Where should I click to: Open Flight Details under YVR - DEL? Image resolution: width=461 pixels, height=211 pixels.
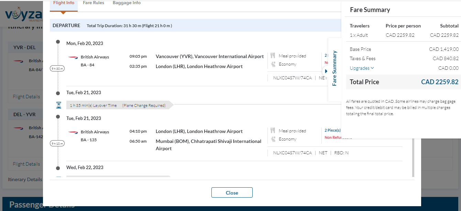tap(26, 97)
